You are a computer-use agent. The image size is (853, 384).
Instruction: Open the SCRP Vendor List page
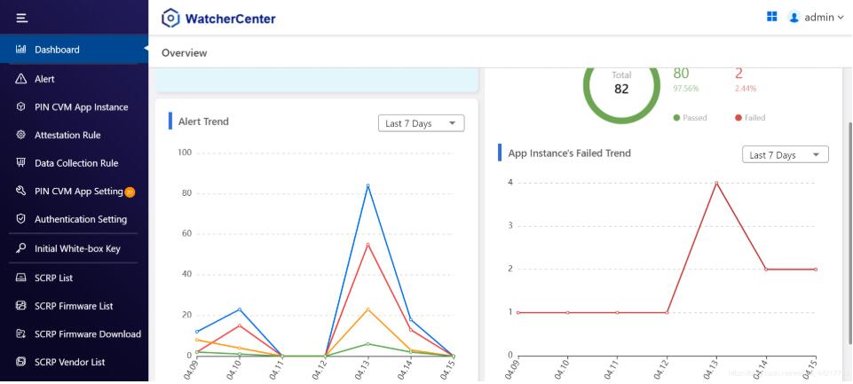point(69,362)
